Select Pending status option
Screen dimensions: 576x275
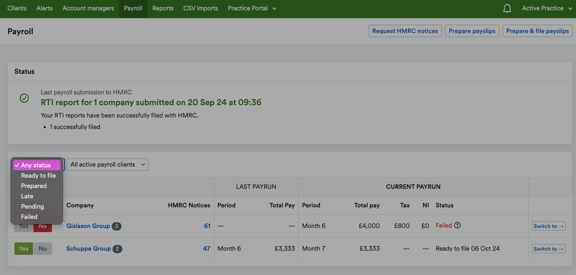37,207
